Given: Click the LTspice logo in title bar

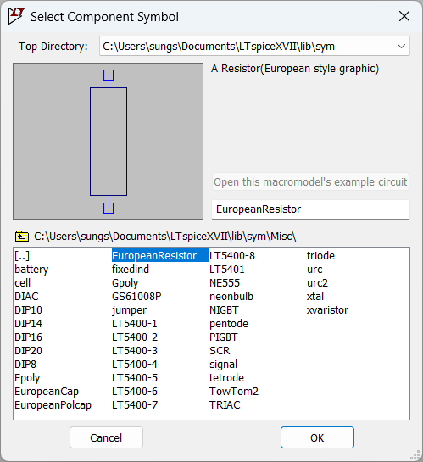Looking at the screenshot, I should pyautogui.click(x=16, y=16).
